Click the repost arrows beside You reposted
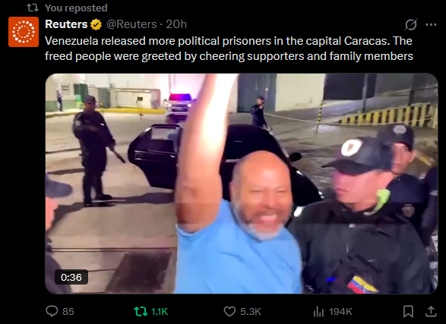The width and height of the screenshot is (446, 324). [x=33, y=8]
